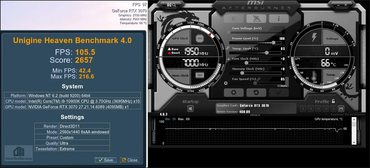Toggle the link between Power and Temp limits

(228, 48)
